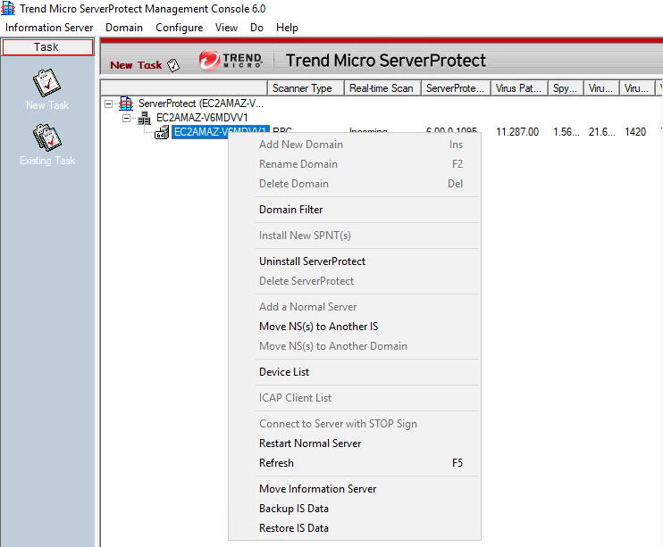
Task: Open the Do menu
Action: pos(256,28)
